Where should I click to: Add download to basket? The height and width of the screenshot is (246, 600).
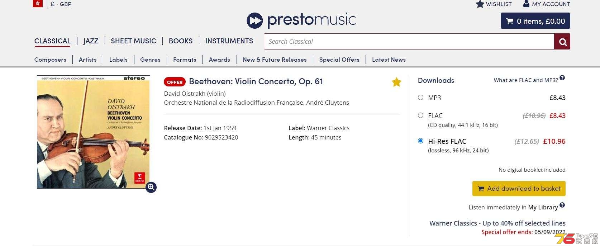pyautogui.click(x=519, y=189)
